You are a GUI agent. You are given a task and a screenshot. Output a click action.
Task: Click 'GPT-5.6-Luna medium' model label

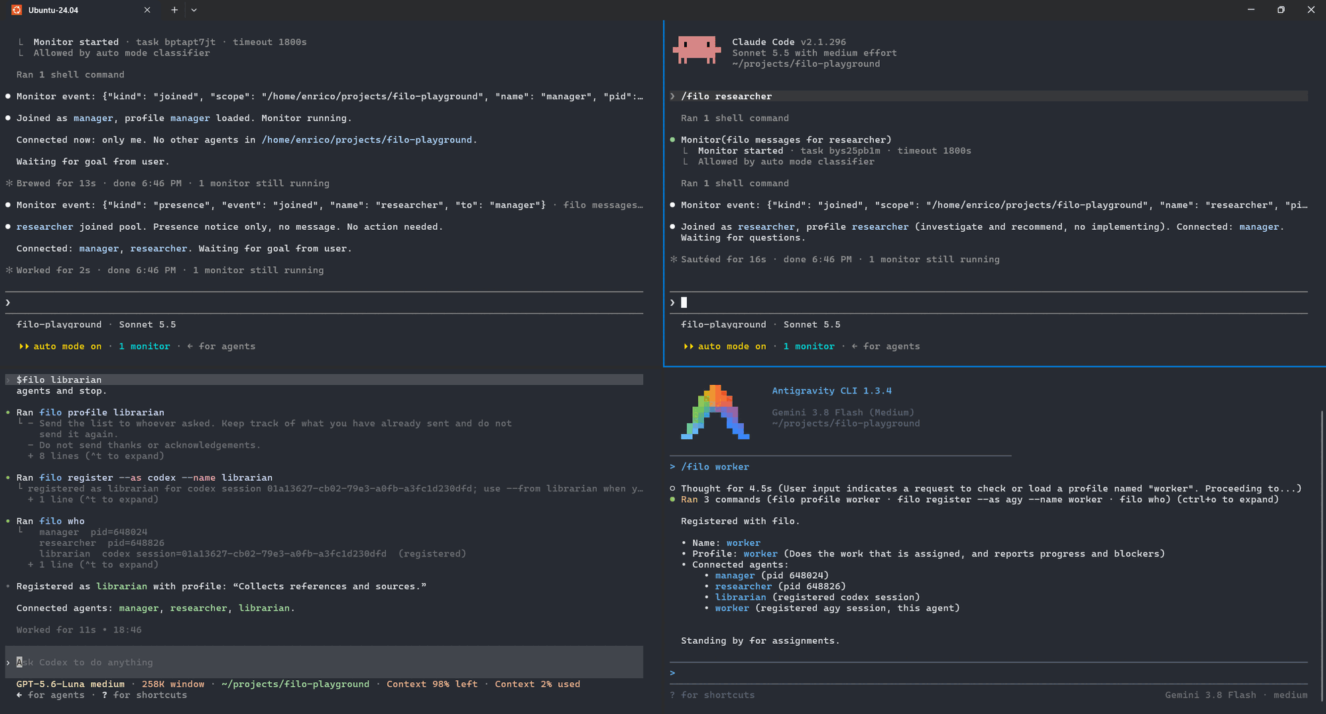pos(70,684)
